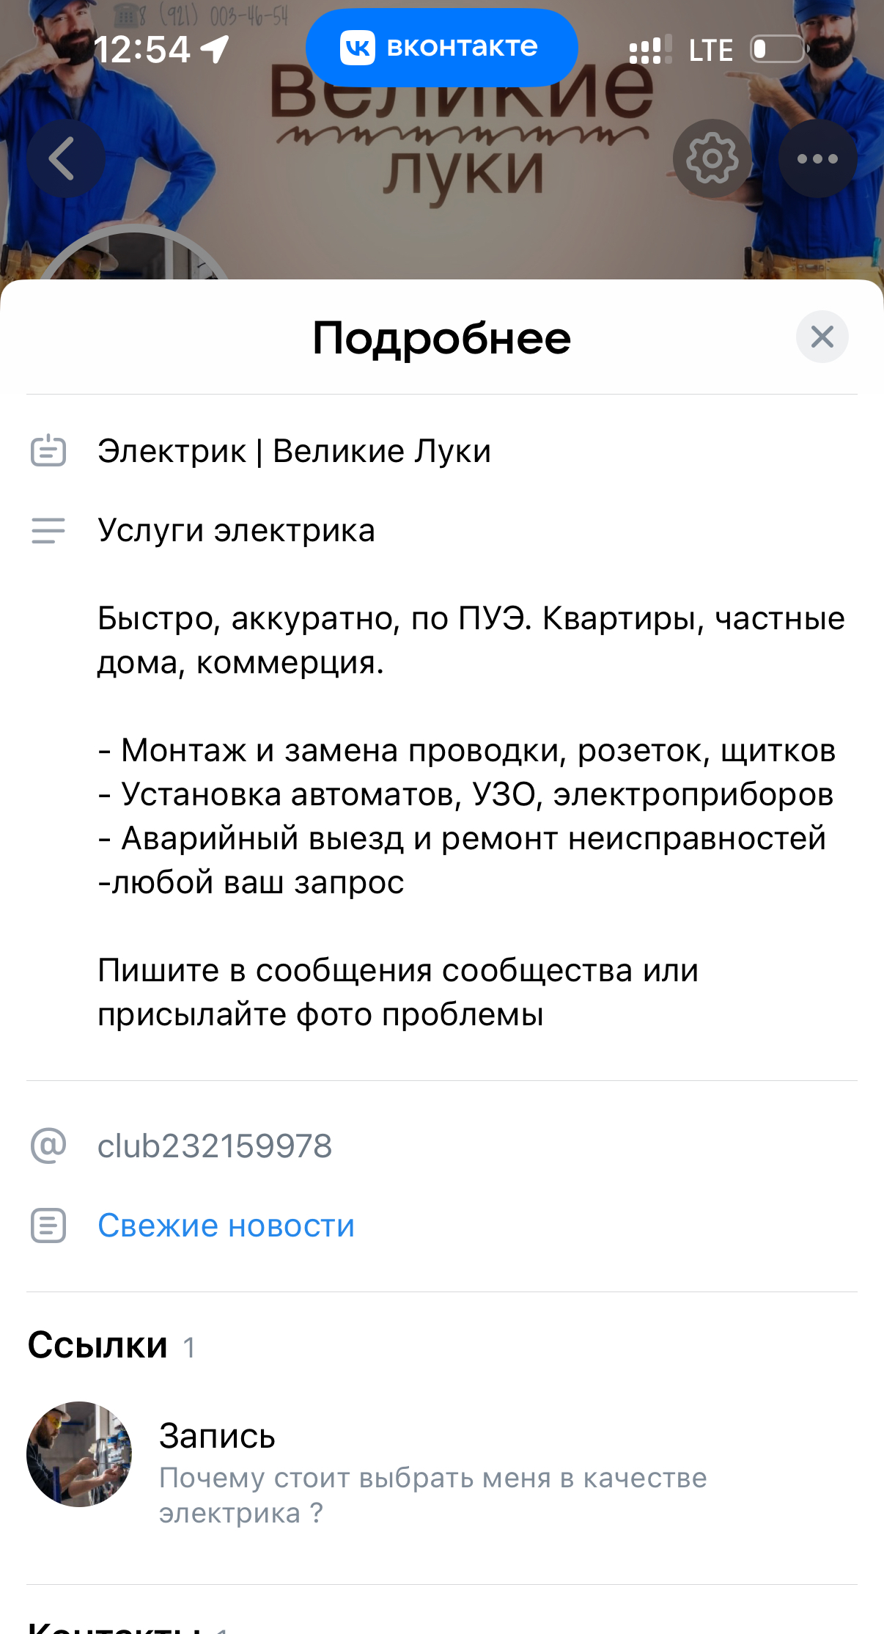Open the Запись link title
Viewport: 884px width, 1634px height.
point(217,1436)
